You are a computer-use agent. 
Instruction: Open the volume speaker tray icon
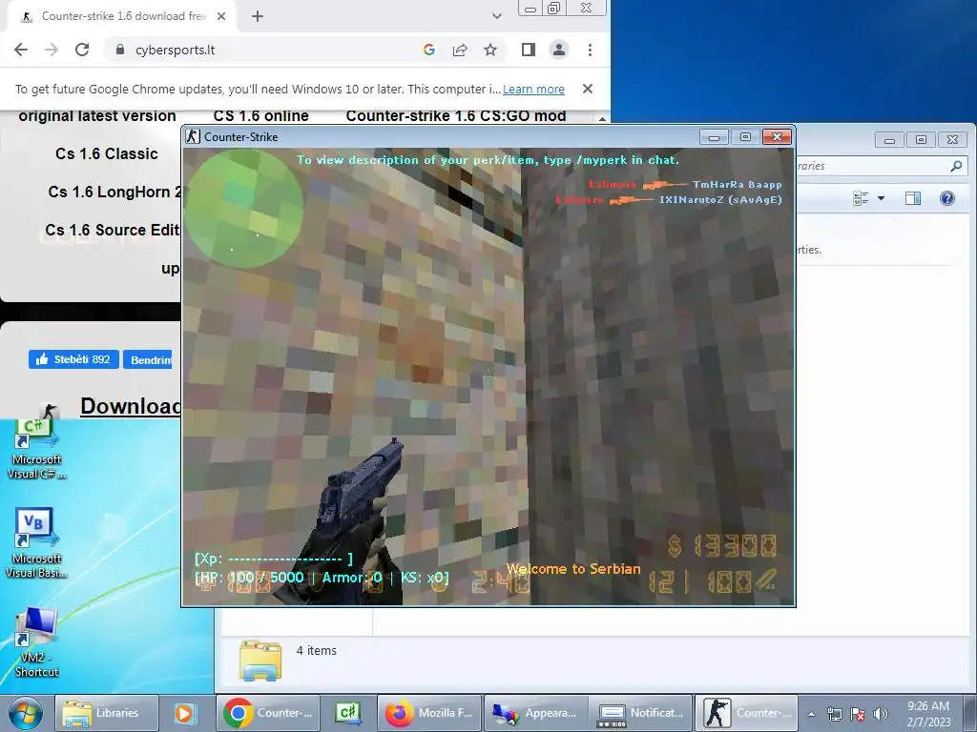(880, 714)
